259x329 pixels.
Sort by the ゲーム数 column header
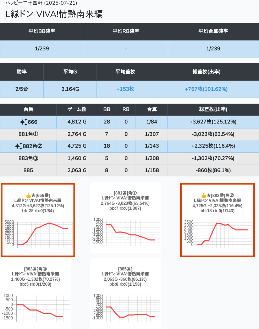click(77, 110)
